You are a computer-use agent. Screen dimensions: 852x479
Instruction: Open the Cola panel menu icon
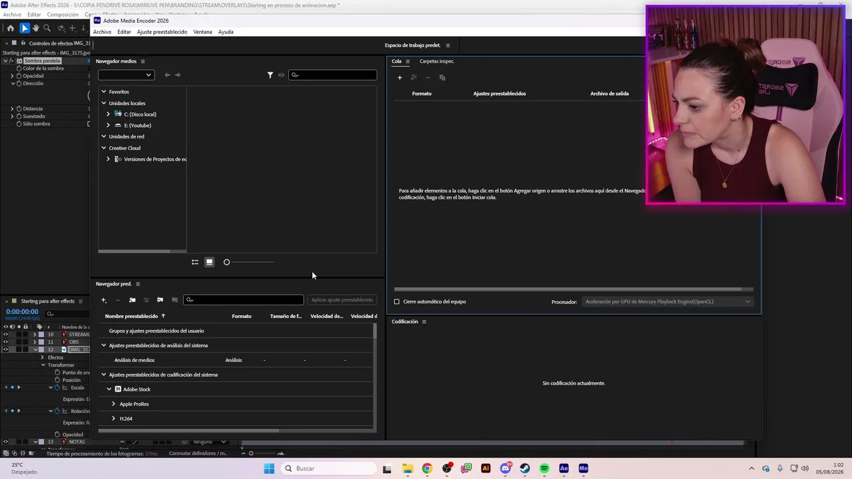(x=408, y=61)
